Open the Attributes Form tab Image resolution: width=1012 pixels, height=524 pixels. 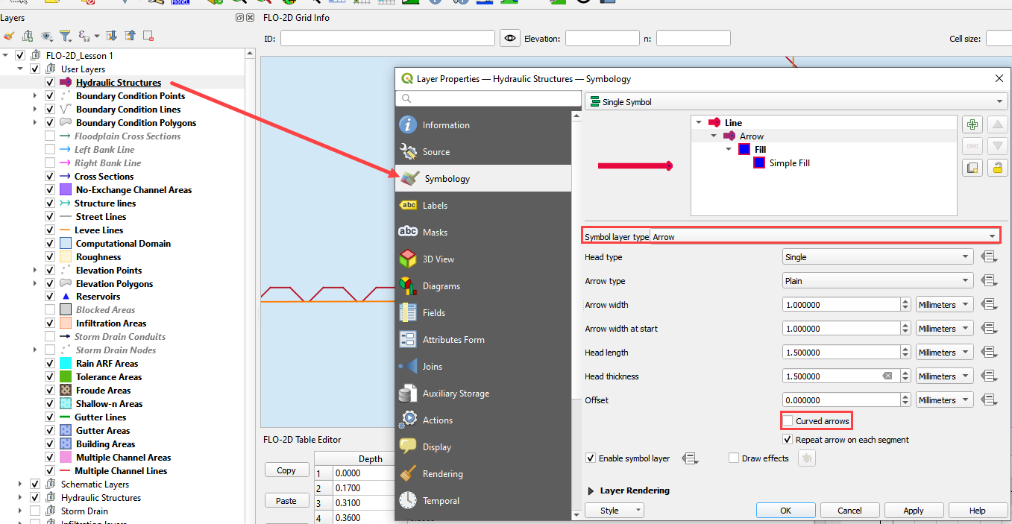click(453, 340)
